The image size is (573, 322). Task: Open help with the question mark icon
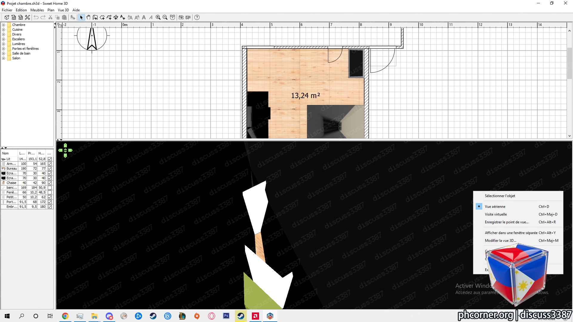click(x=197, y=17)
